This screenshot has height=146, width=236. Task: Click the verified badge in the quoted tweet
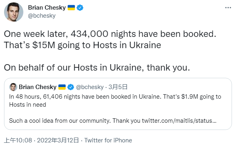point(70,87)
